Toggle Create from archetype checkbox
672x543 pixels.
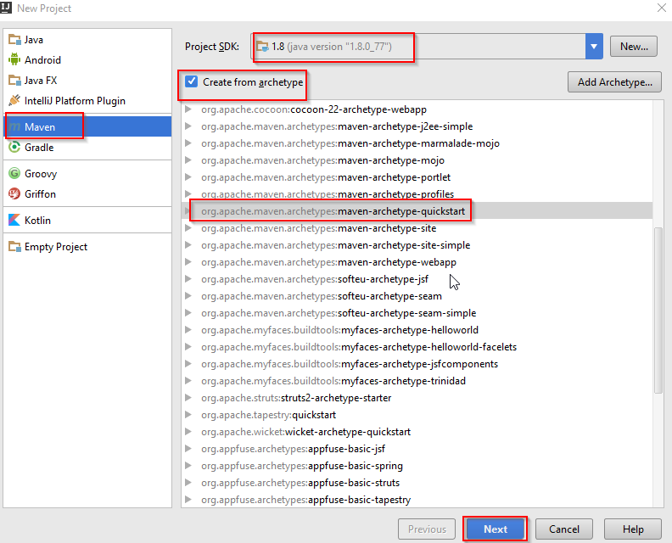pyautogui.click(x=191, y=81)
